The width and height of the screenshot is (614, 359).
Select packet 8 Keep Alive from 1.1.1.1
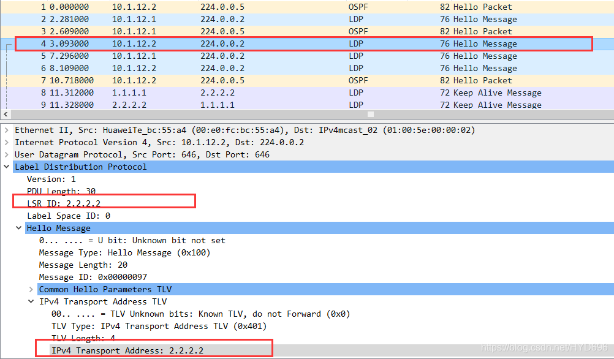coord(307,93)
